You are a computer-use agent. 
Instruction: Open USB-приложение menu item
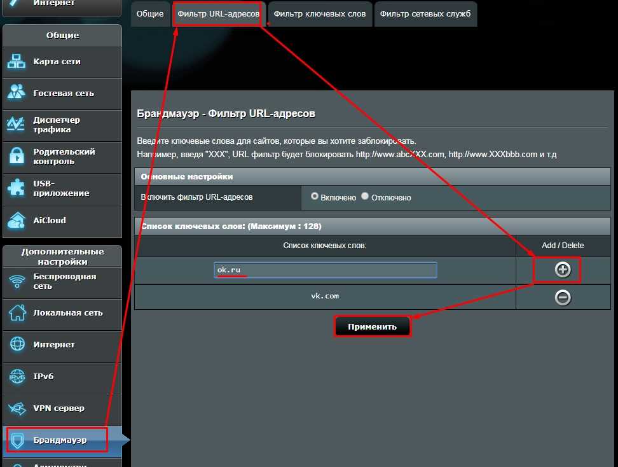point(62,189)
